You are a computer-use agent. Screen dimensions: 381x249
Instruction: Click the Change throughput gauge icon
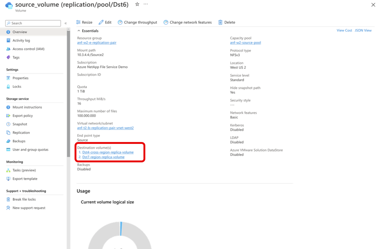(x=120, y=22)
